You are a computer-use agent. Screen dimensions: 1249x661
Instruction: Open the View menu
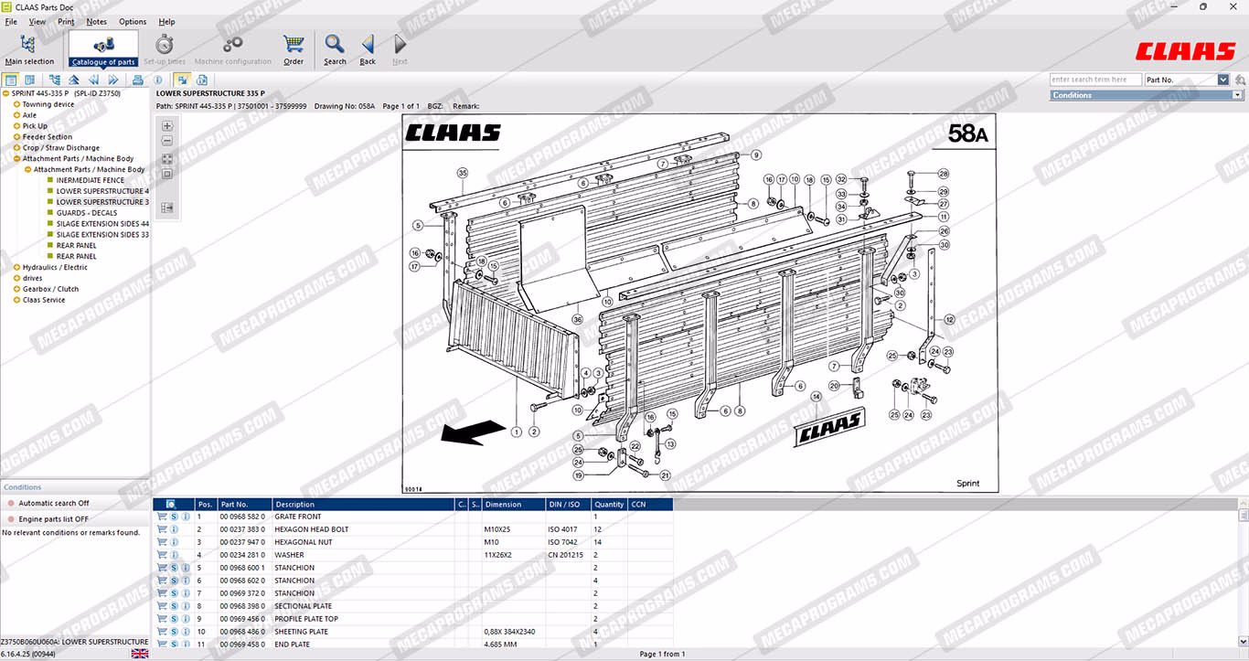37,21
